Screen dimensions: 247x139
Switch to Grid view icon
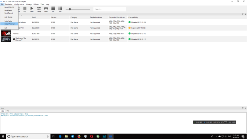(x=60, y=9)
